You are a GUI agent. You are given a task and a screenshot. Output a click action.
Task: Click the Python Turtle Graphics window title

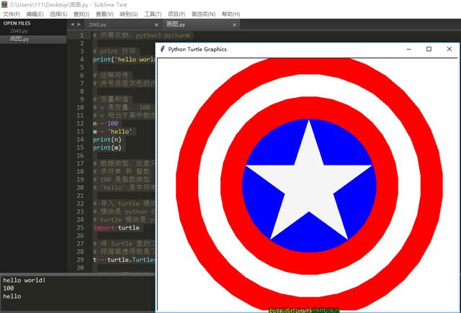click(197, 50)
